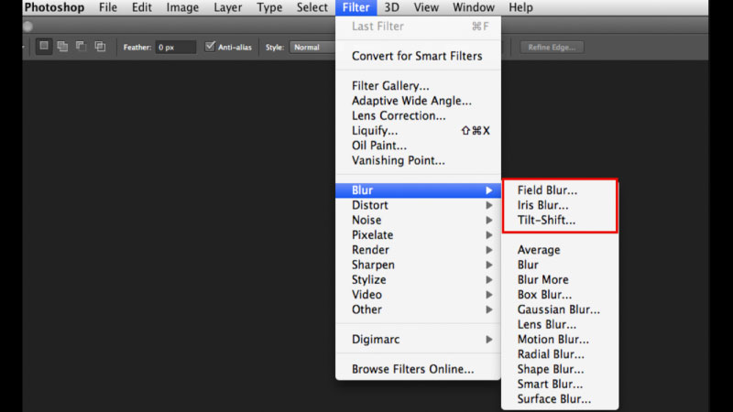Open Box Blur dialog
Viewport: 733px width, 412px height.
coord(560,295)
